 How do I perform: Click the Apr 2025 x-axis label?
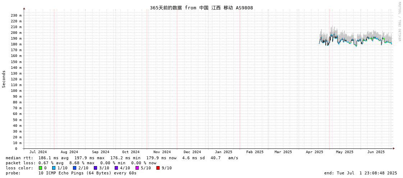pyautogui.click(x=314, y=152)
